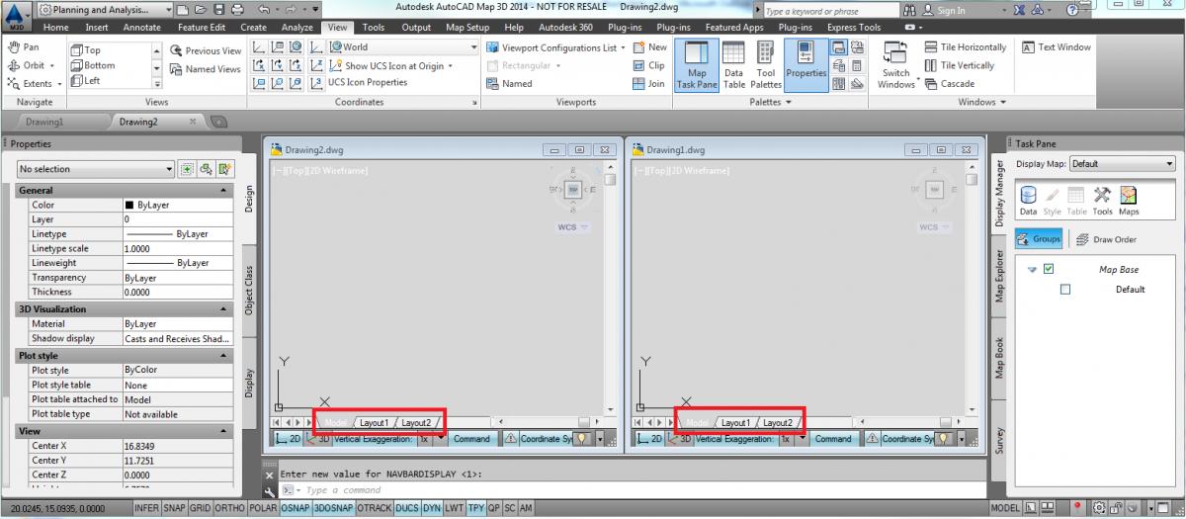Open the workspace dropdown Planning and Analysis

pyautogui.click(x=106, y=9)
